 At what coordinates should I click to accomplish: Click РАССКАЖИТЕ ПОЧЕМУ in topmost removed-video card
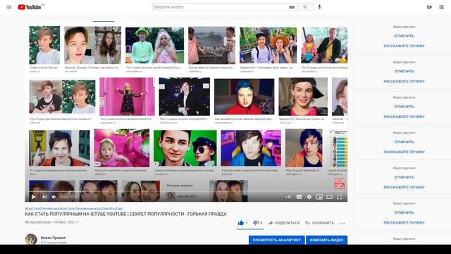pyautogui.click(x=404, y=46)
